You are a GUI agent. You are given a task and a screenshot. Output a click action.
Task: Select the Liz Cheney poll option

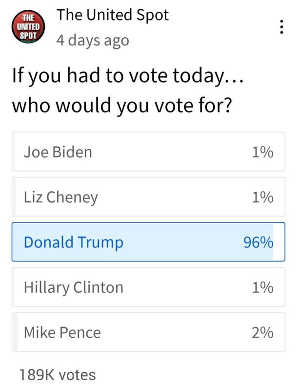point(148,197)
